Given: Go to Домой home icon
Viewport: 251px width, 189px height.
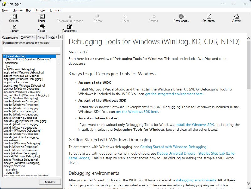Looking at the screenshot, I should (x=237, y=16).
